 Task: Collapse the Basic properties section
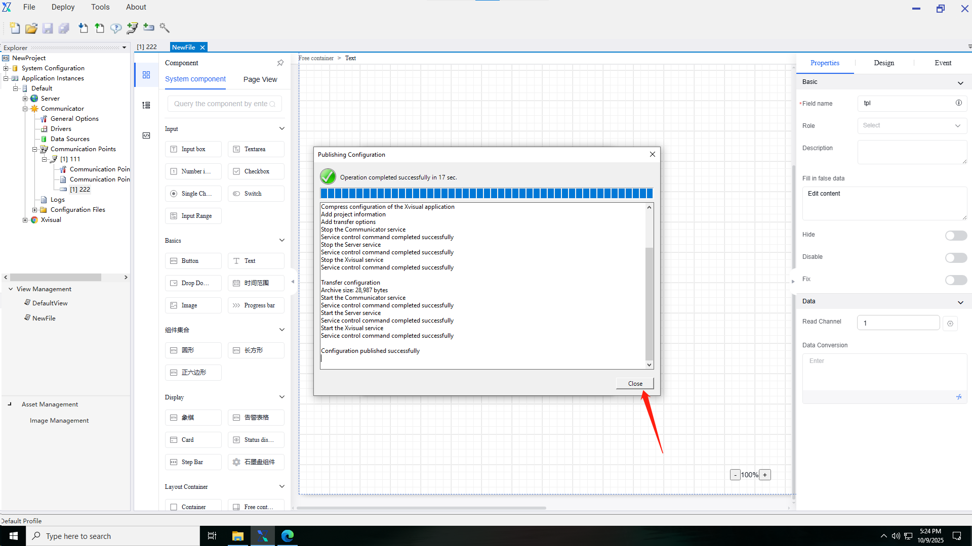pos(960,83)
